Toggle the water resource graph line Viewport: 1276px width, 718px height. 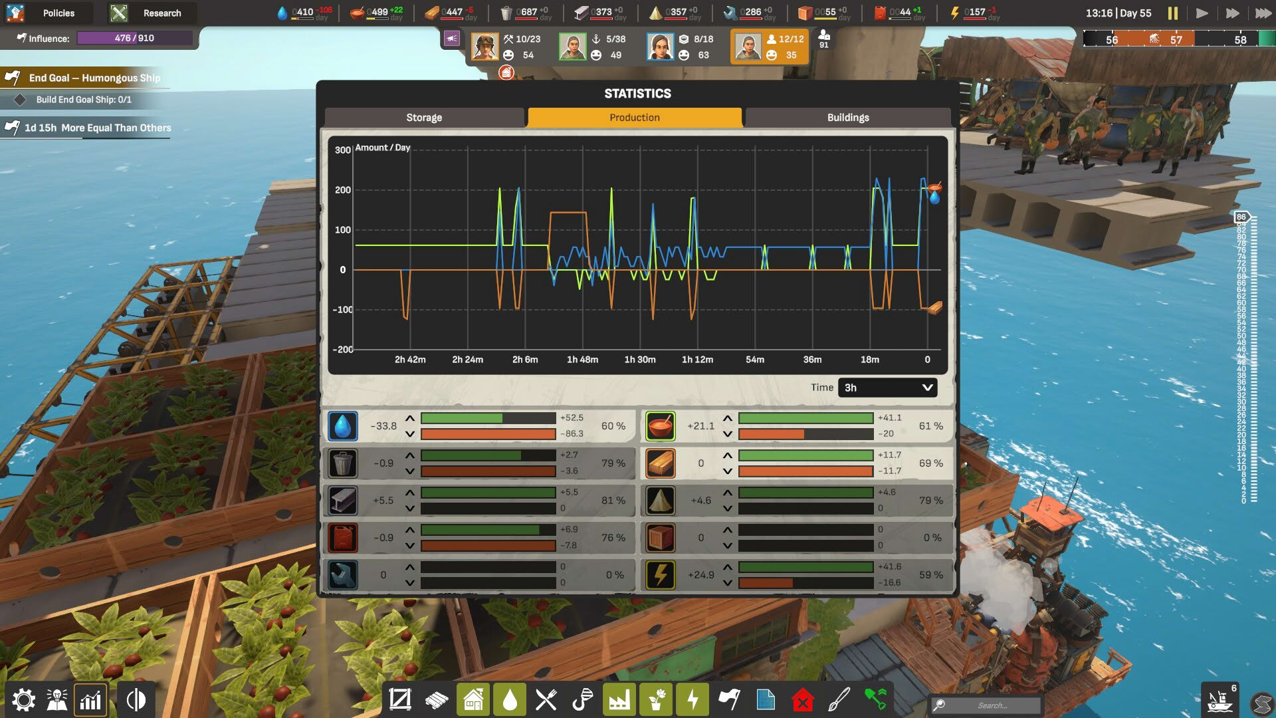point(343,426)
